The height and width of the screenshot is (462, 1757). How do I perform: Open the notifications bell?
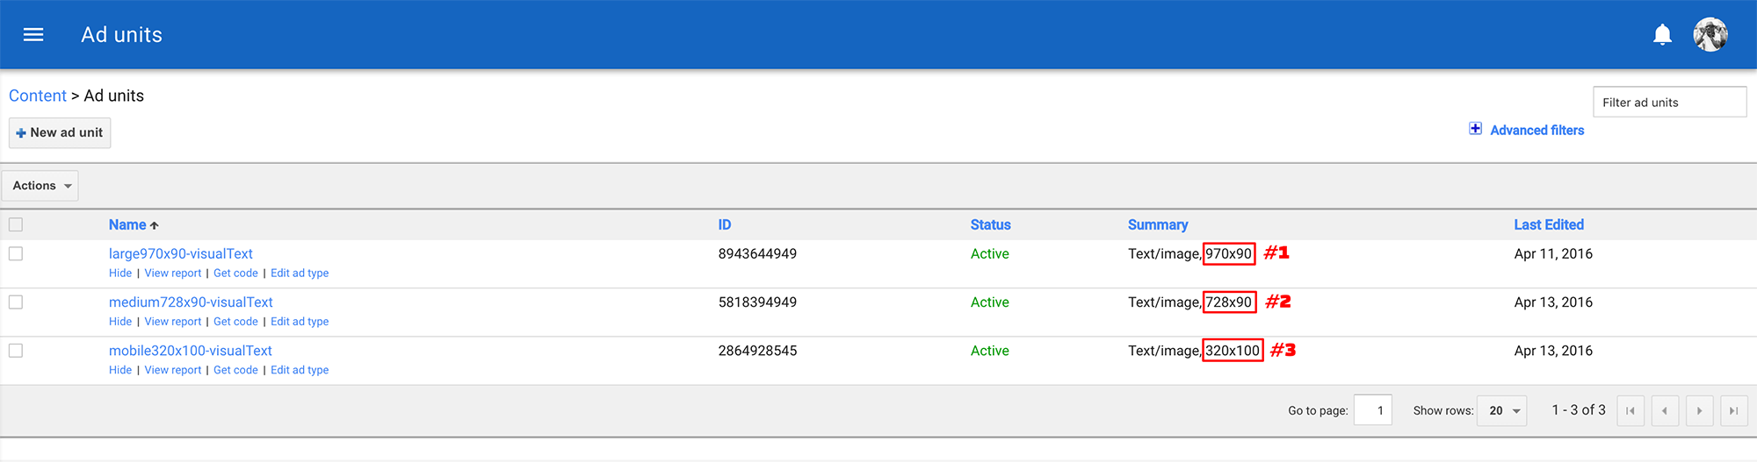1662,35
